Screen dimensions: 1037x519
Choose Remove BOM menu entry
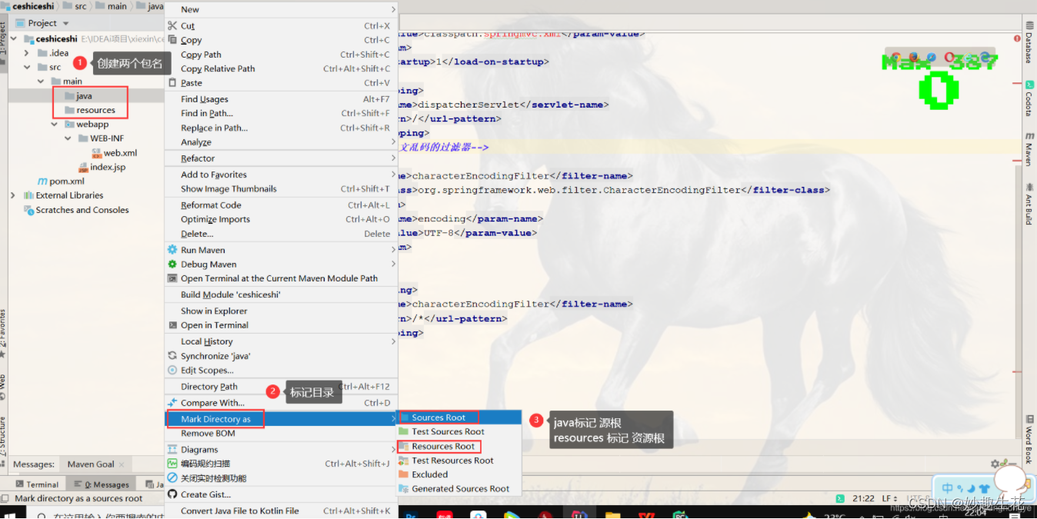[x=281, y=433]
